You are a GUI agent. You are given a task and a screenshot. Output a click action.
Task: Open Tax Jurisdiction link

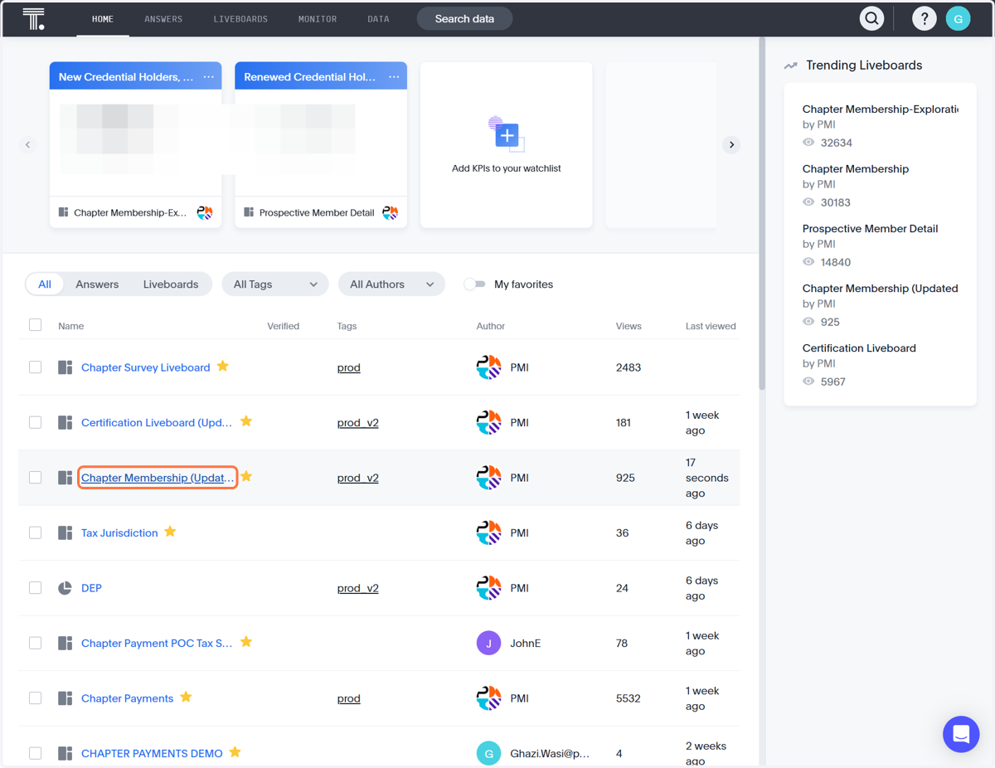[x=119, y=532]
